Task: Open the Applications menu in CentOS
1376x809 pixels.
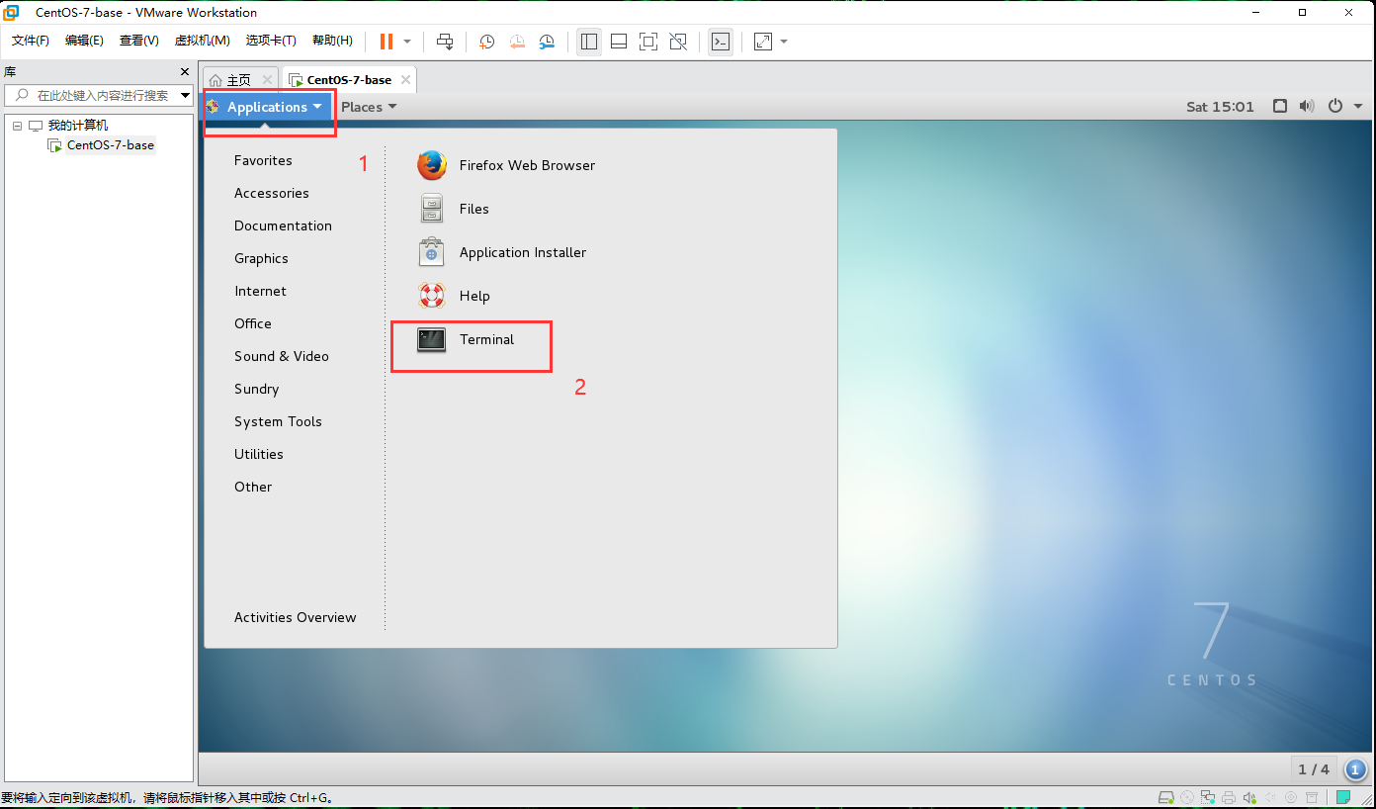Action: pos(266,107)
